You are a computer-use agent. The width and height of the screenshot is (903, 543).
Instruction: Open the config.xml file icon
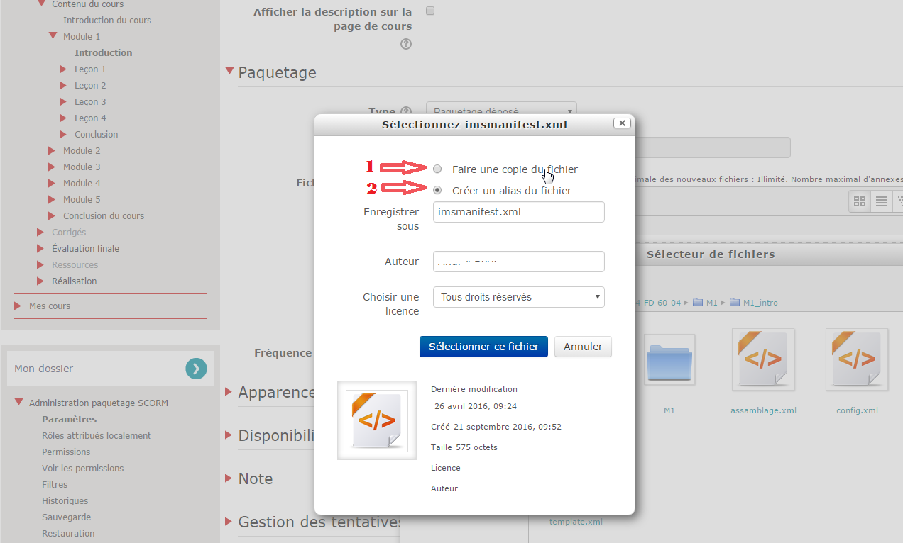[x=857, y=359]
